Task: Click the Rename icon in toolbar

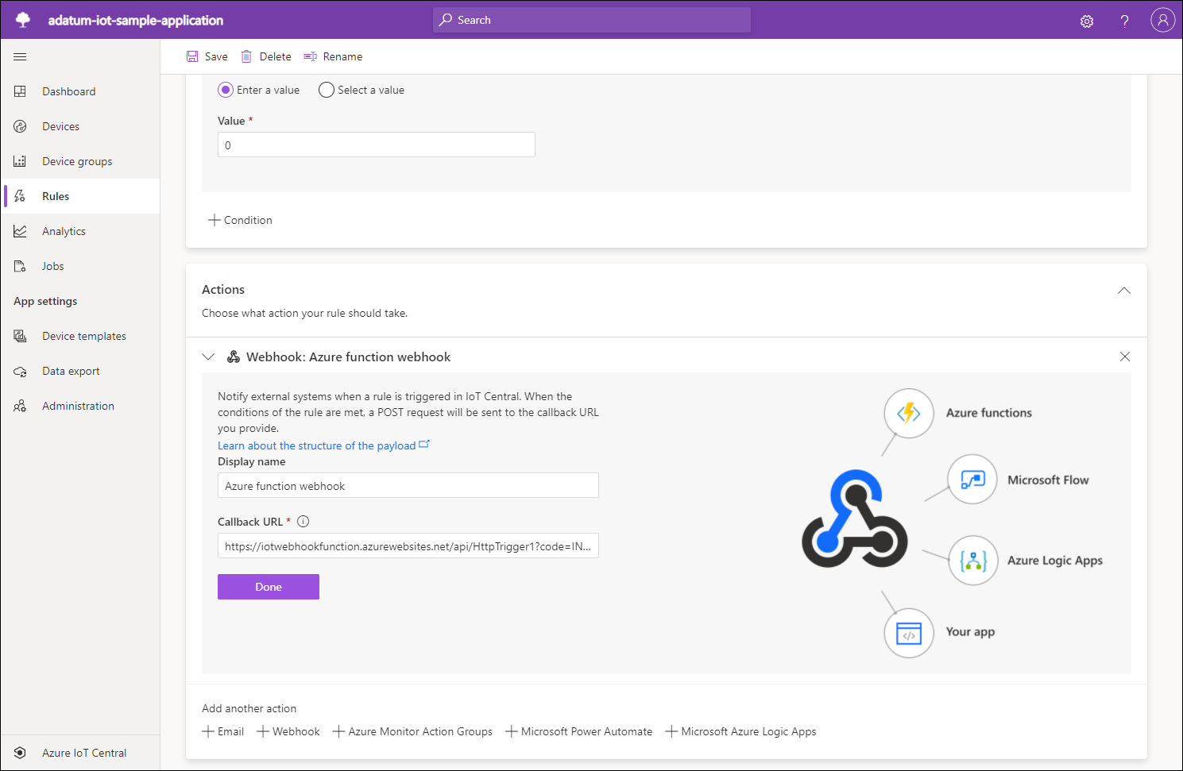Action: coord(311,56)
